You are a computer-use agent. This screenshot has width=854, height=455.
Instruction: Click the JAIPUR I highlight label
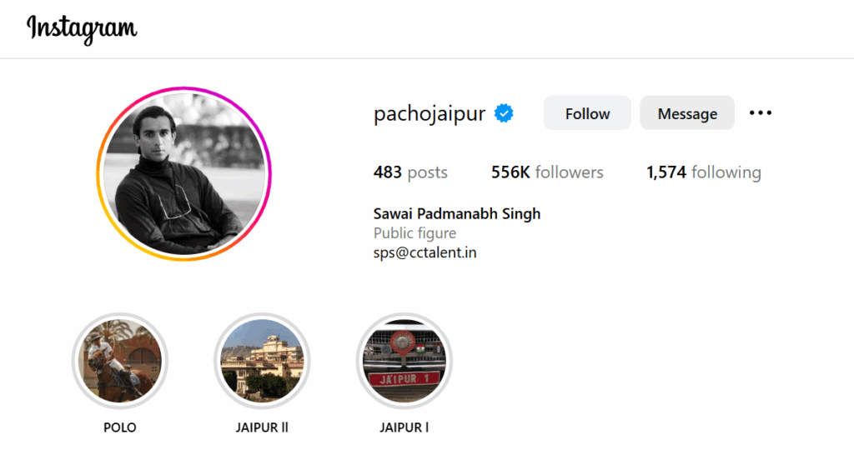pos(404,427)
